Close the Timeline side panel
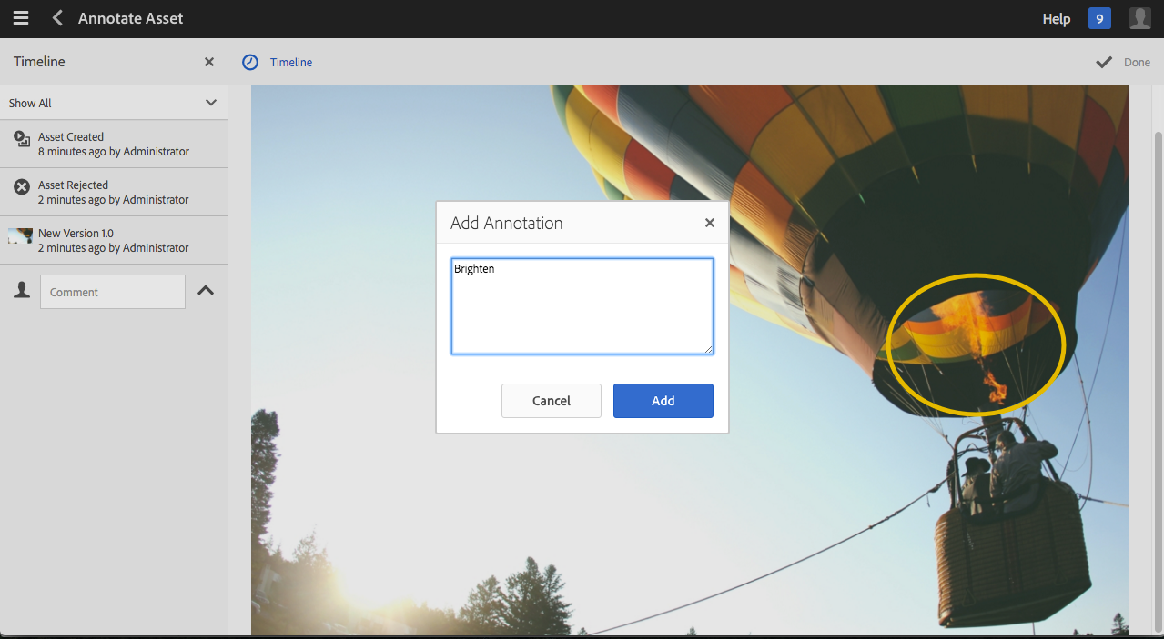The width and height of the screenshot is (1164, 639). (208, 62)
